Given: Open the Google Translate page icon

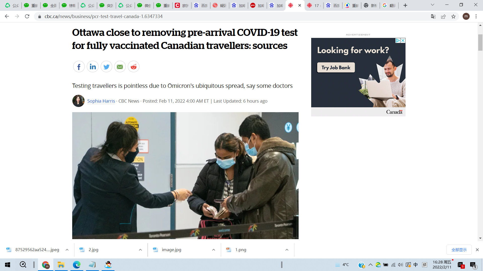Looking at the screenshot, I should tap(433, 17).
